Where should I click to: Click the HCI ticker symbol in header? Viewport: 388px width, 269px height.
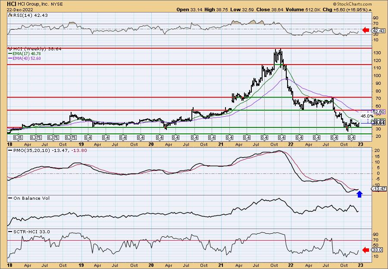[13, 4]
